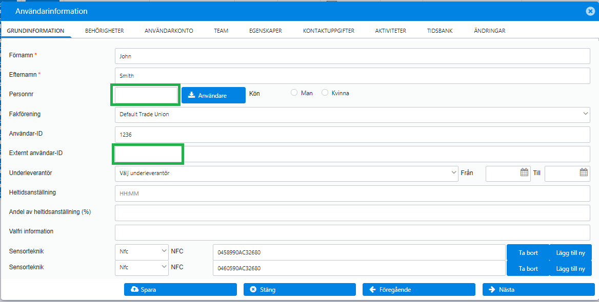Switch to the Tidsbank tab

coord(440,31)
